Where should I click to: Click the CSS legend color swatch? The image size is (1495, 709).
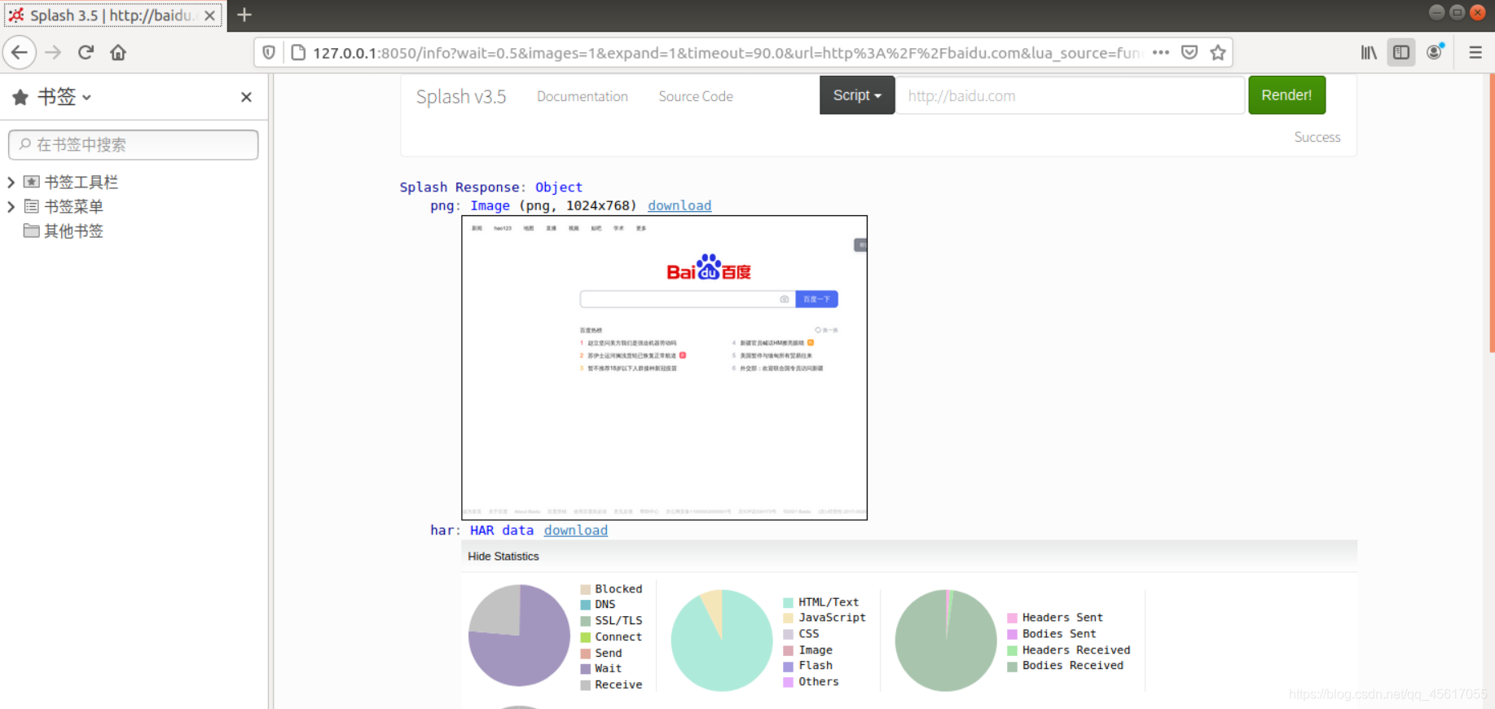[789, 634]
